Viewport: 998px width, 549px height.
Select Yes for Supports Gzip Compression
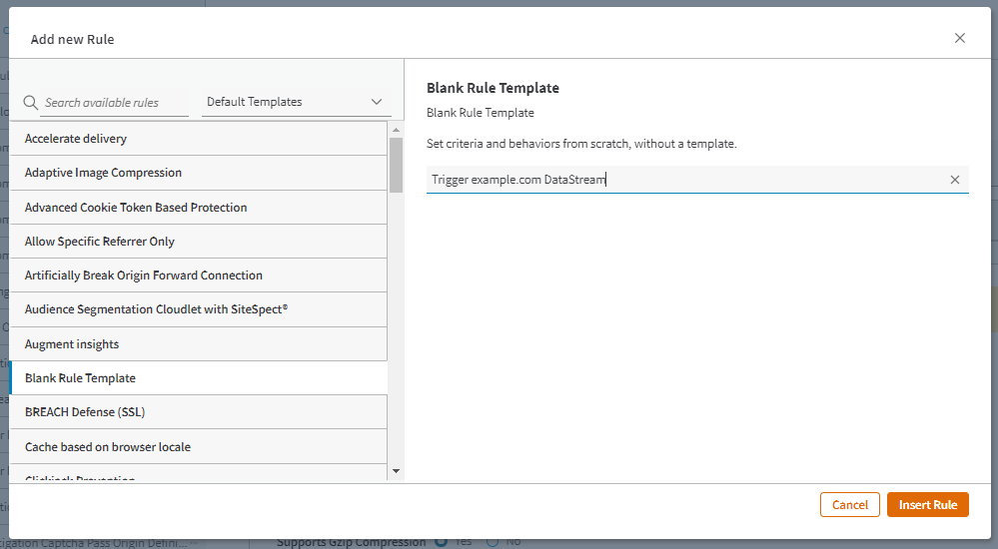tap(441, 542)
